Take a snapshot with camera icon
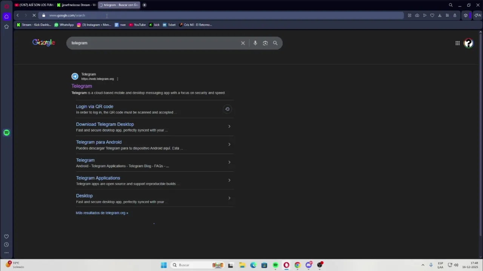Image resolution: width=483 pixels, height=271 pixels. pos(417,15)
